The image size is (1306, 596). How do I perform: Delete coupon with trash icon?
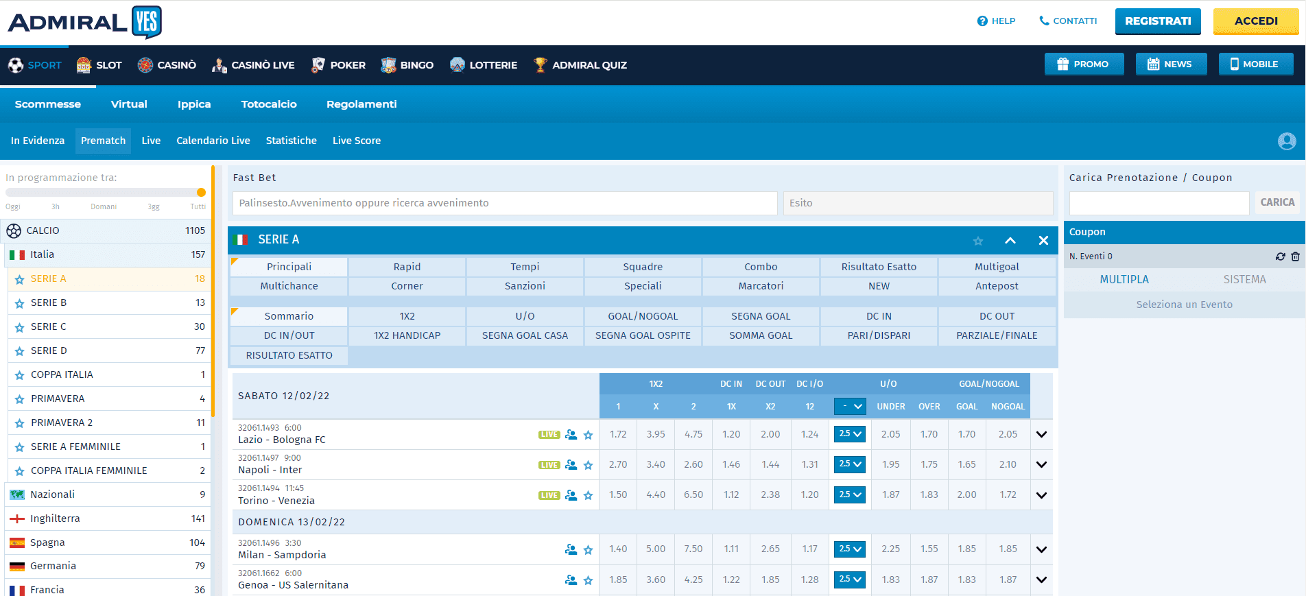[x=1295, y=257]
